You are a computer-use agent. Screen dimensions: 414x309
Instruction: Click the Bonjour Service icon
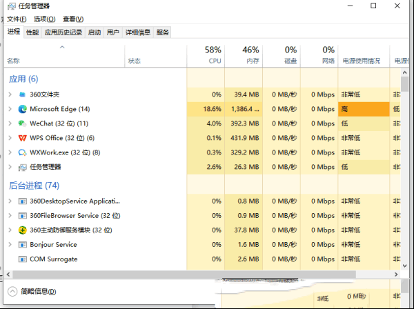point(23,245)
